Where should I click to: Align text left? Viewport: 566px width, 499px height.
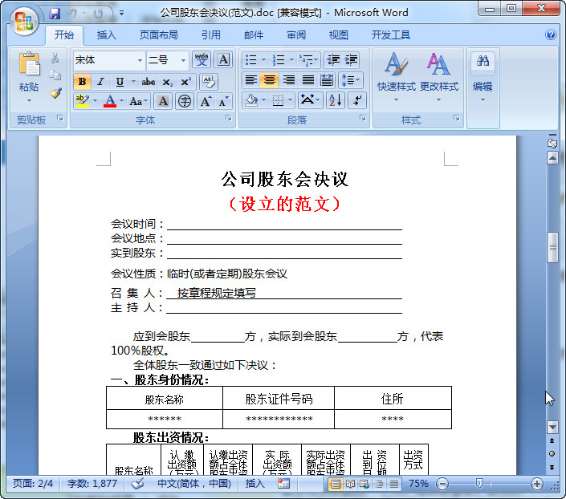coord(250,79)
